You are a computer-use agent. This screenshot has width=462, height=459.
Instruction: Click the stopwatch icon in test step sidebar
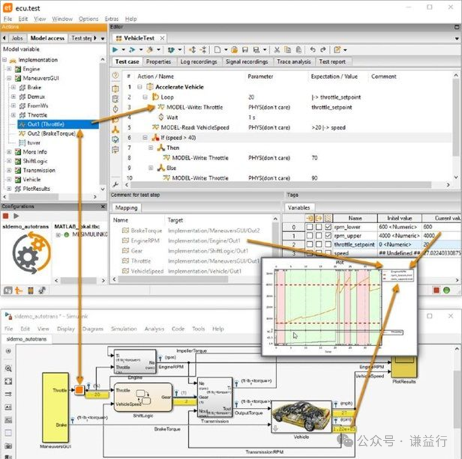pyautogui.click(x=115, y=109)
